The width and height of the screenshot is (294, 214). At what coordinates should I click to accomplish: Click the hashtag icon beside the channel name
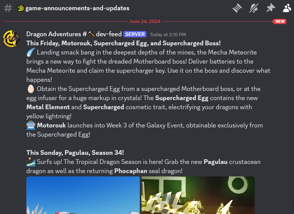pyautogui.click(x=8, y=8)
